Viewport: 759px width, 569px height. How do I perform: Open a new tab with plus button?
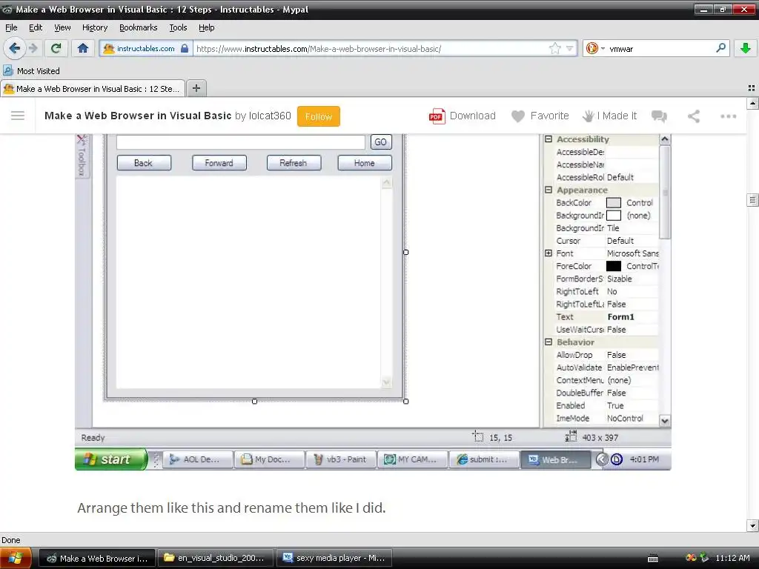pyautogui.click(x=196, y=88)
